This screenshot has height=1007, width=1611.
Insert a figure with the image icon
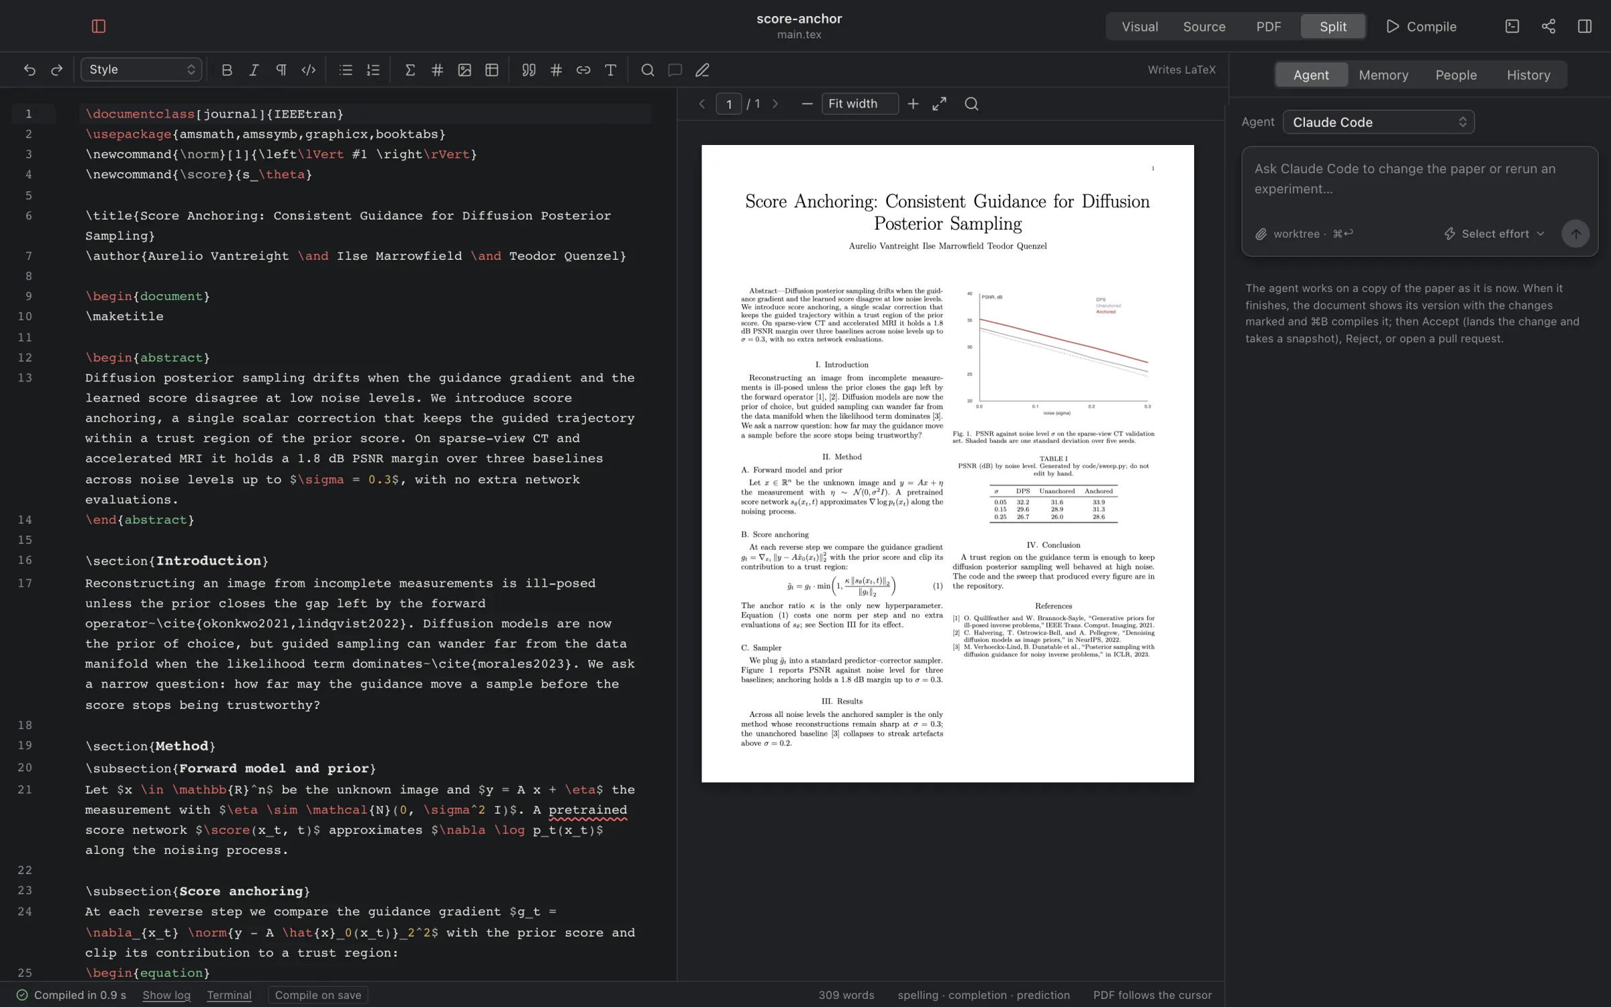465,70
